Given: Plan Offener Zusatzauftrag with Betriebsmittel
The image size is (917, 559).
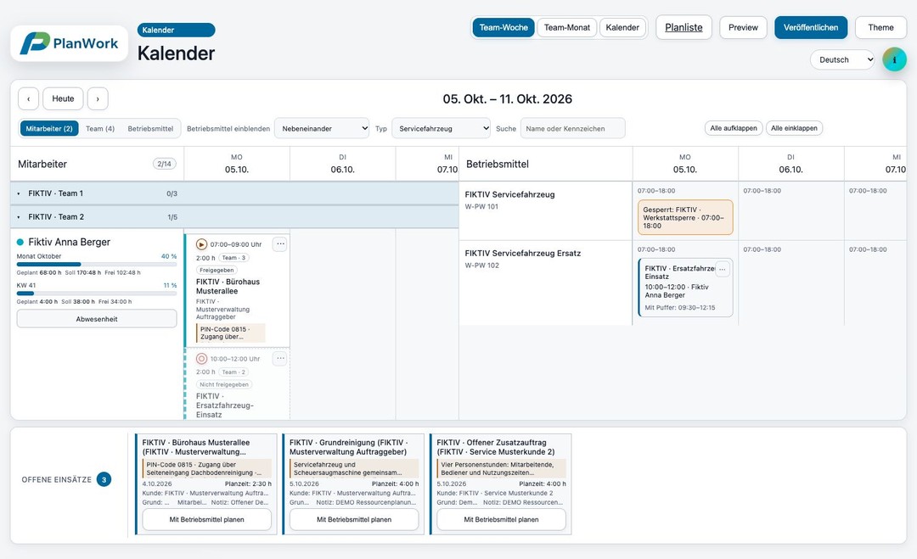Looking at the screenshot, I should 501,519.
